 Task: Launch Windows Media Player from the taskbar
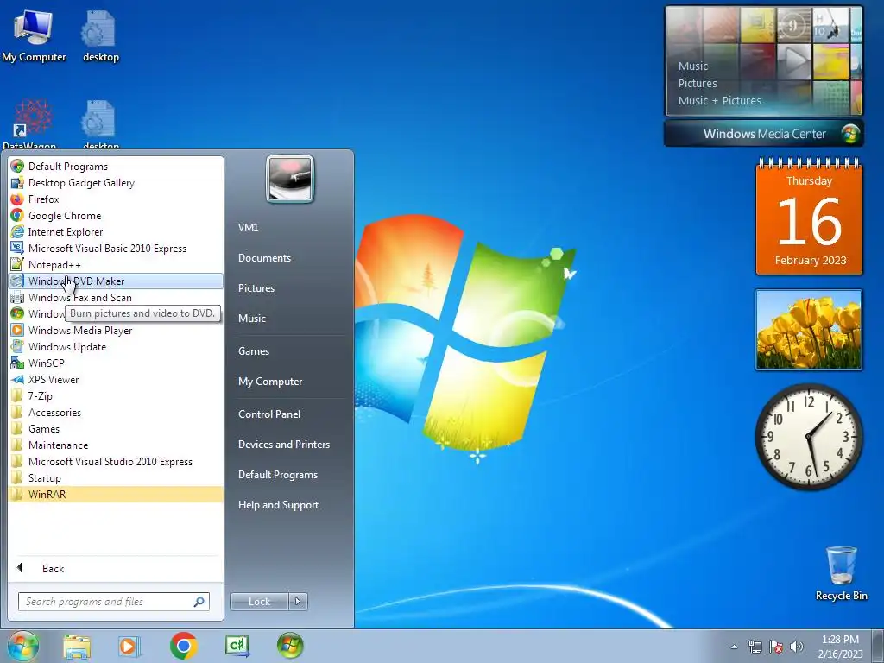click(129, 647)
